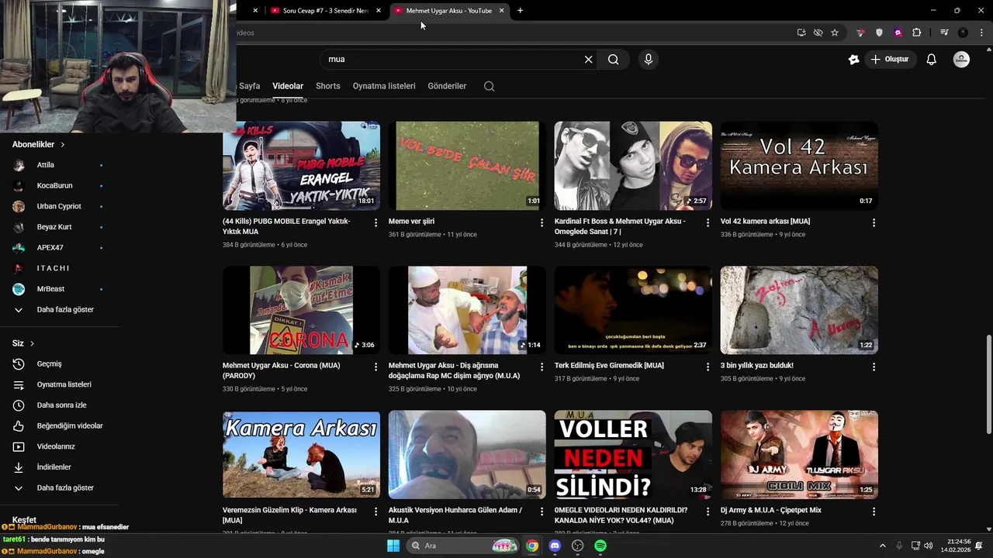Expand the Siz section chevron
This screenshot has width=993, height=558.
point(32,343)
